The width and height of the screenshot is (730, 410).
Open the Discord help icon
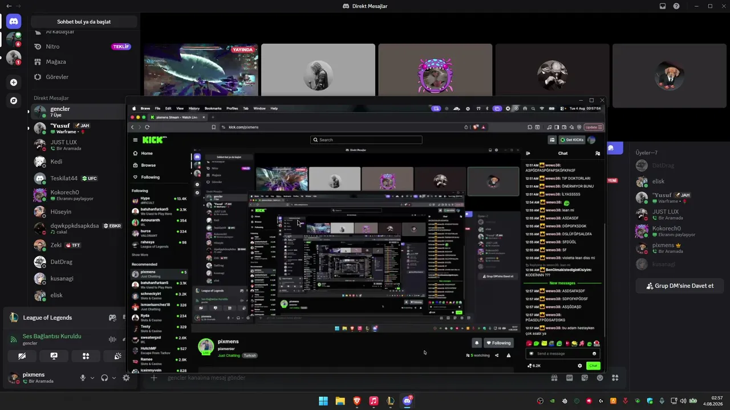point(676,6)
